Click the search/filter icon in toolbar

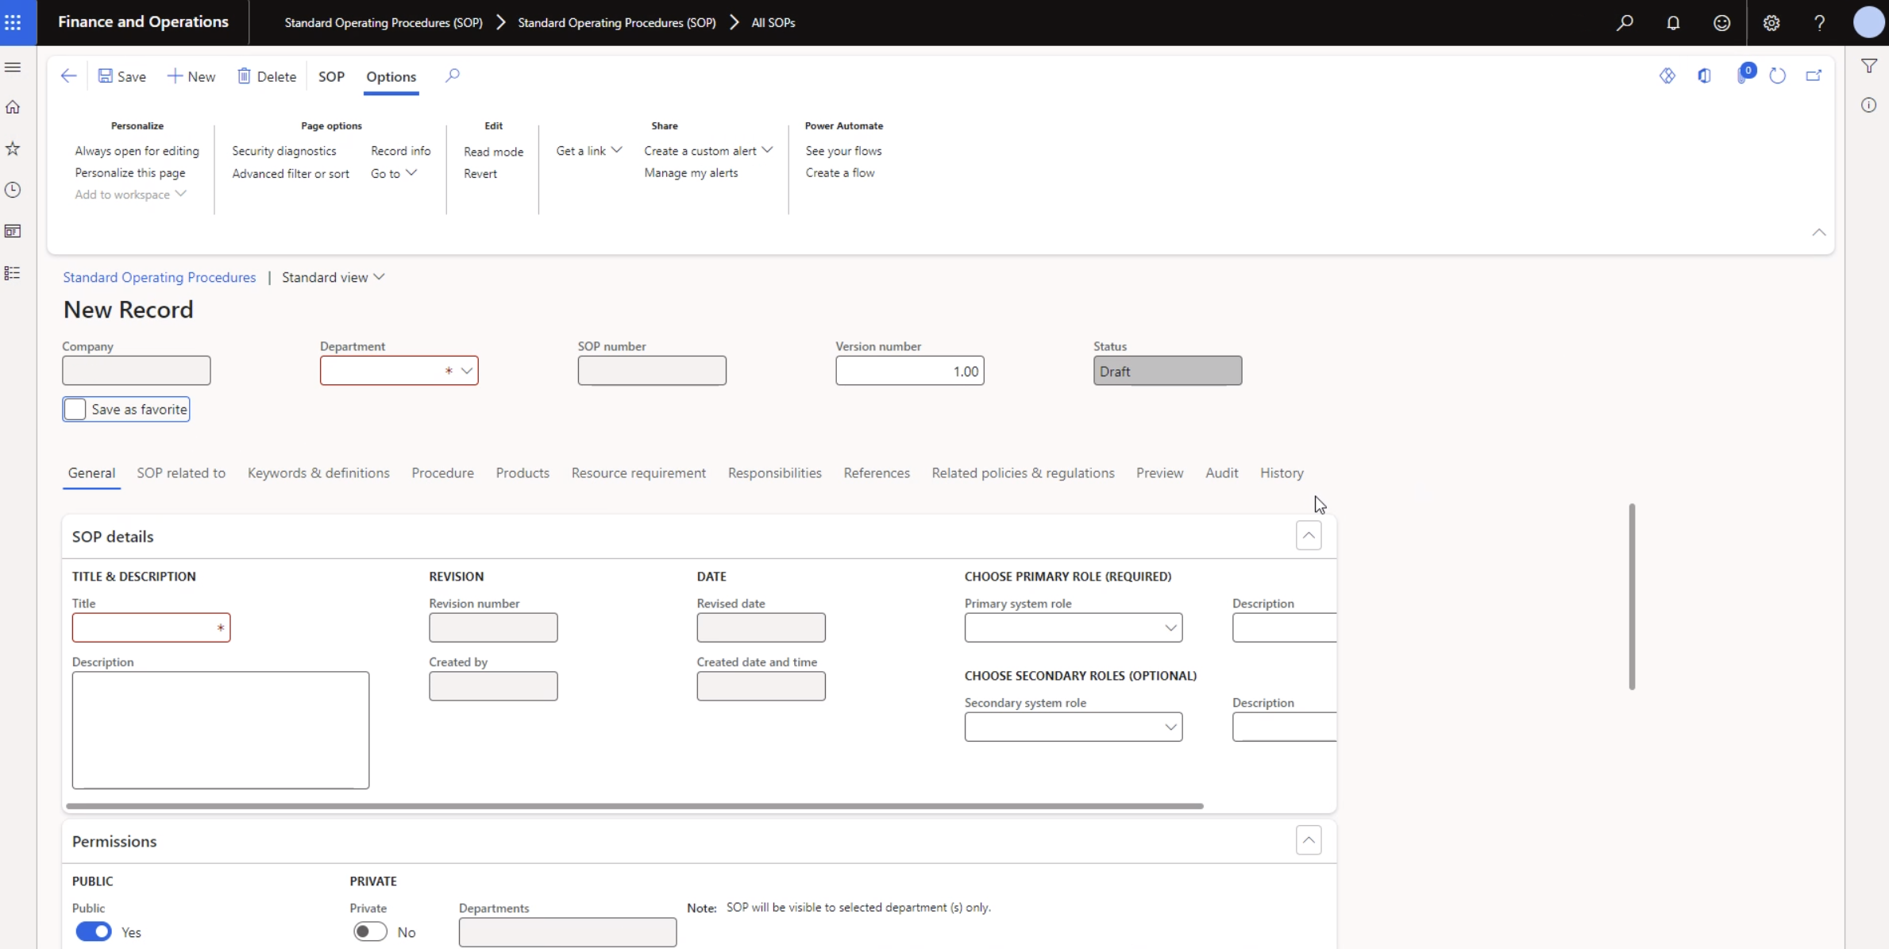[451, 75]
